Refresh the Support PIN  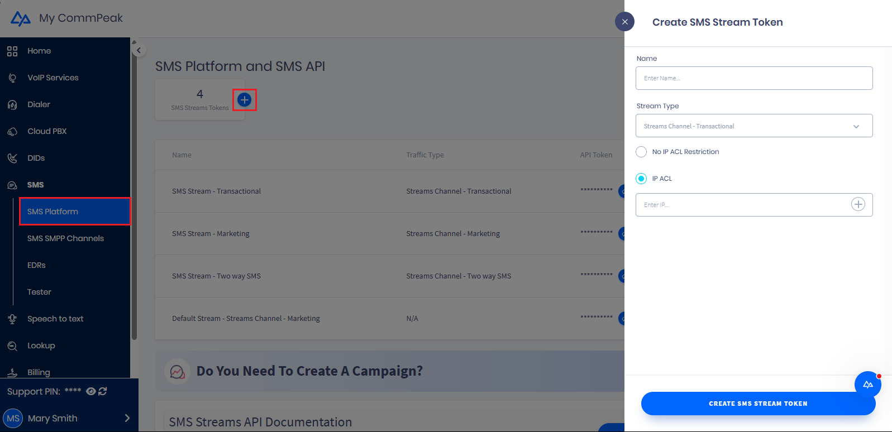coord(103,391)
